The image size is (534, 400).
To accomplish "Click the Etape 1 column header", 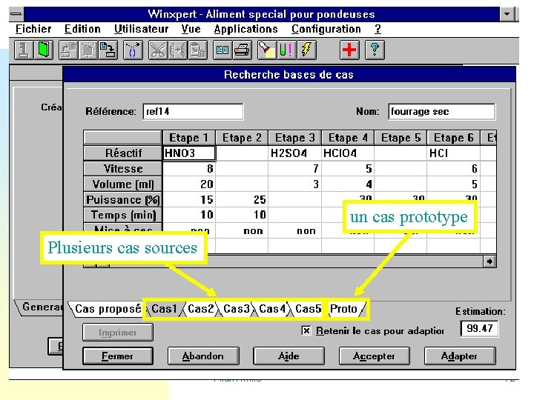I will pos(189,138).
